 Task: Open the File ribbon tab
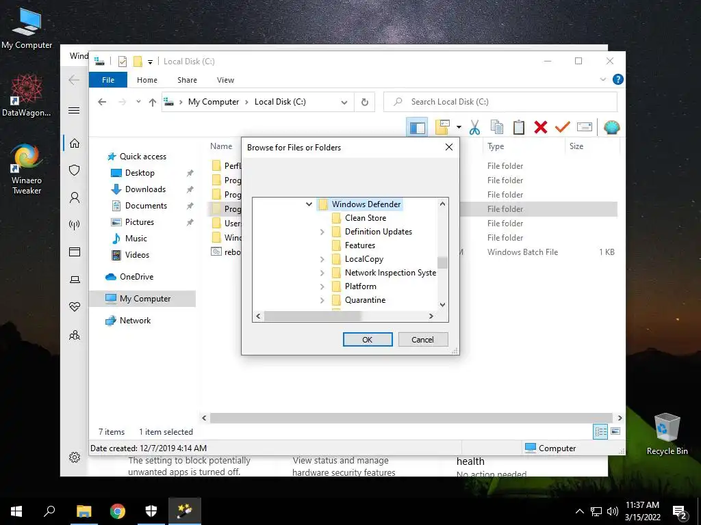click(x=108, y=80)
